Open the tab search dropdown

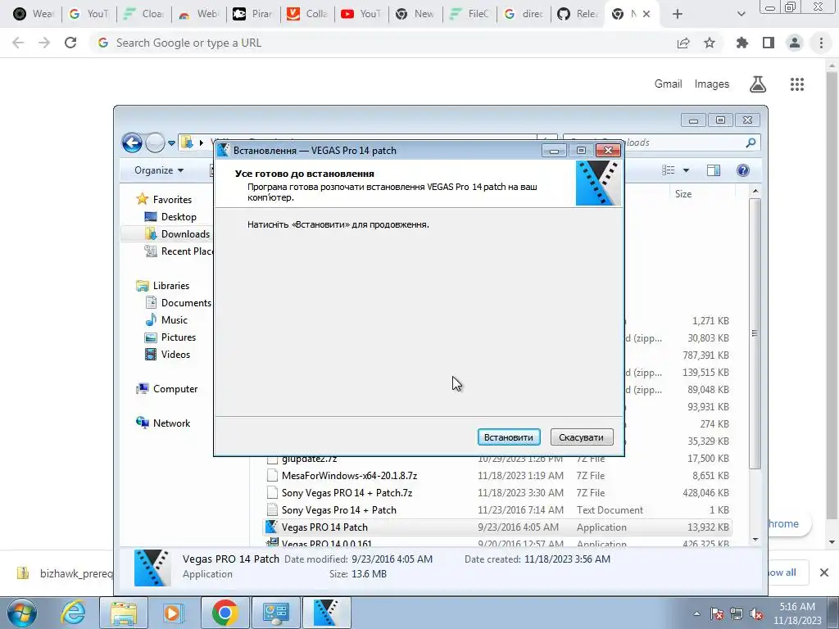tap(741, 14)
